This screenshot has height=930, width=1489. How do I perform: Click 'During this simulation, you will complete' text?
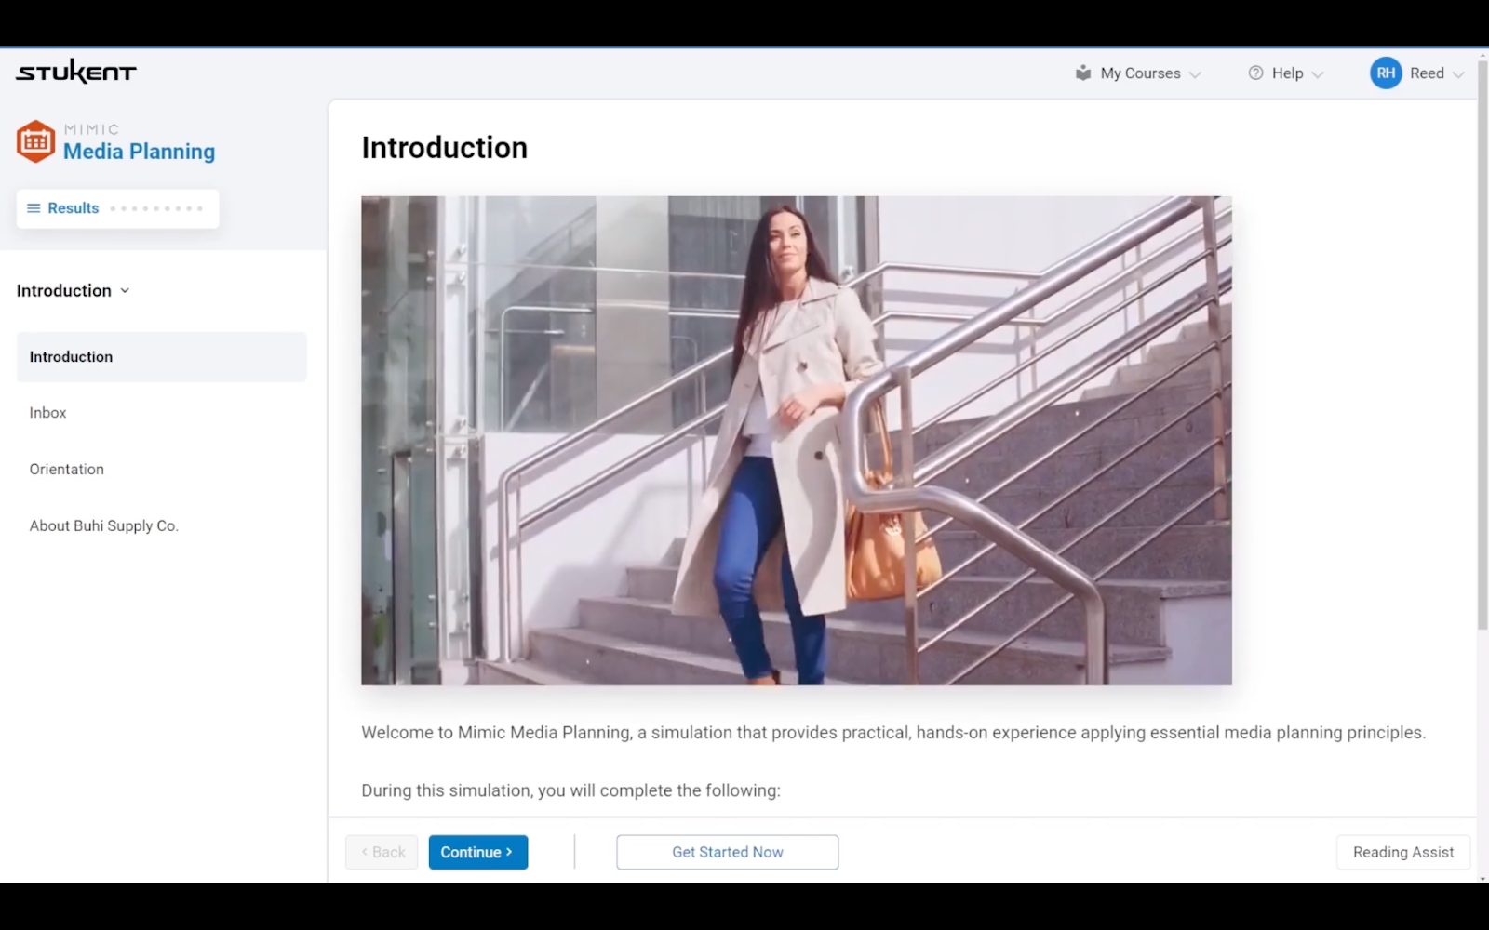click(570, 790)
